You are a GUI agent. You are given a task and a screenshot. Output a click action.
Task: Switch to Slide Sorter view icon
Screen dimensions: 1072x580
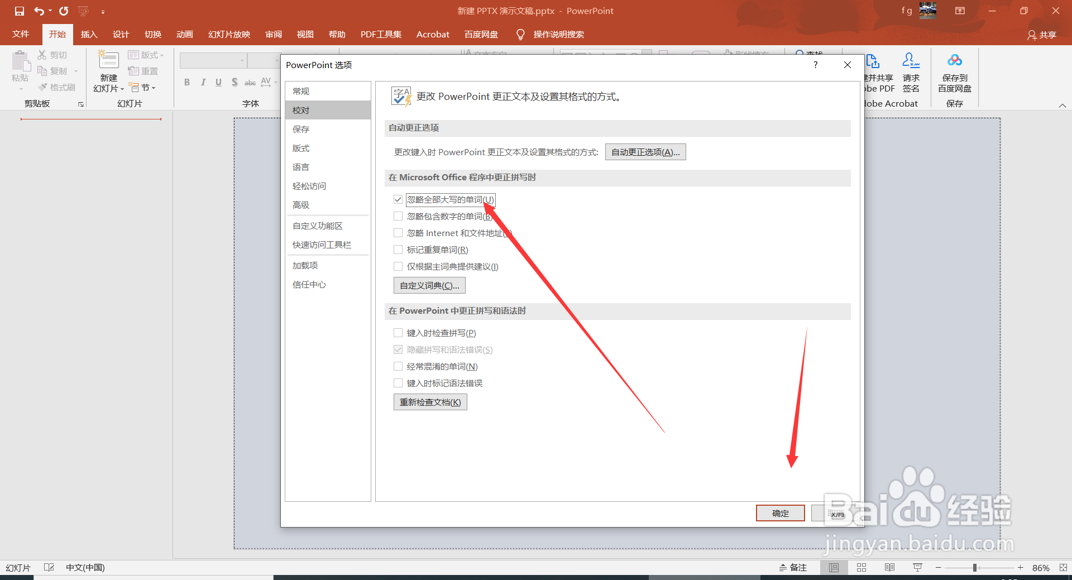click(x=862, y=567)
